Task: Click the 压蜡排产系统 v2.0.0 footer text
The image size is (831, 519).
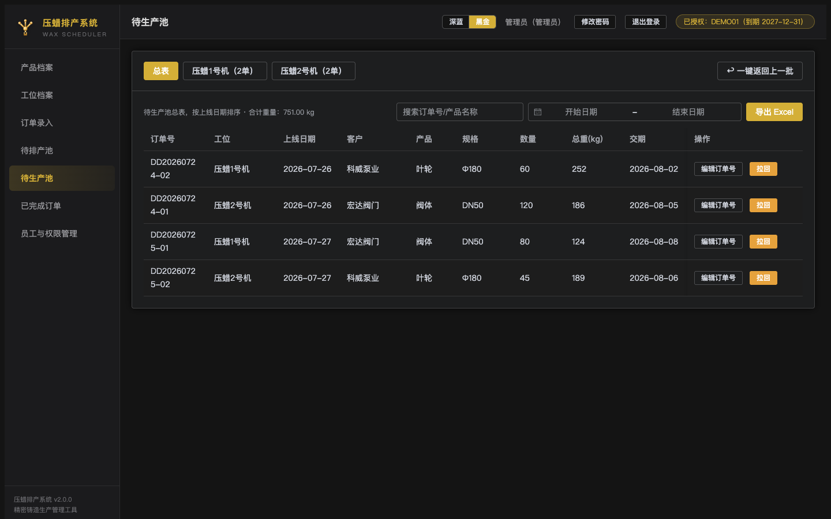Action: (x=43, y=499)
